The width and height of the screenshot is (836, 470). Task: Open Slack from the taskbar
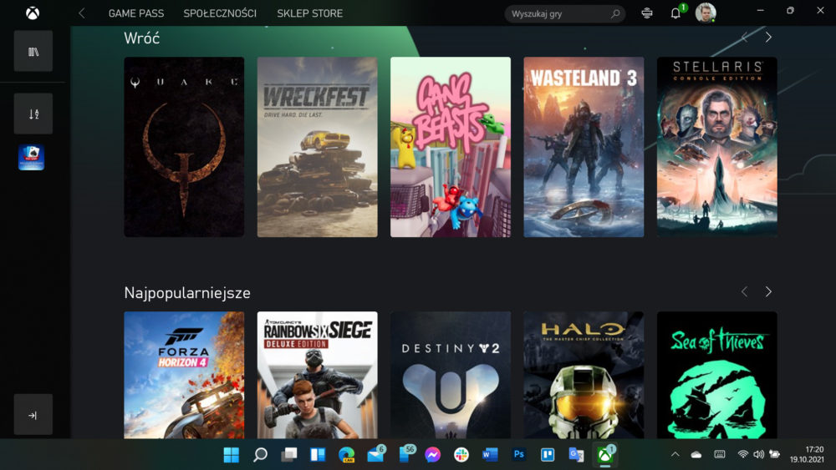[x=461, y=455]
